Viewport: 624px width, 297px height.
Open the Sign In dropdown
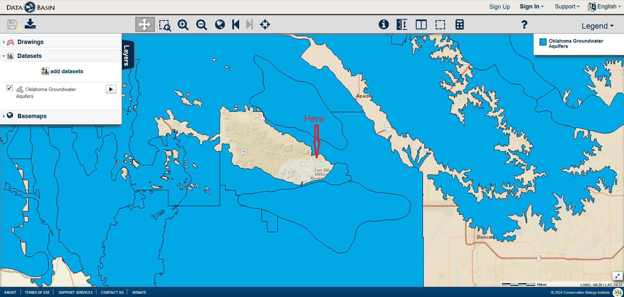(x=532, y=7)
